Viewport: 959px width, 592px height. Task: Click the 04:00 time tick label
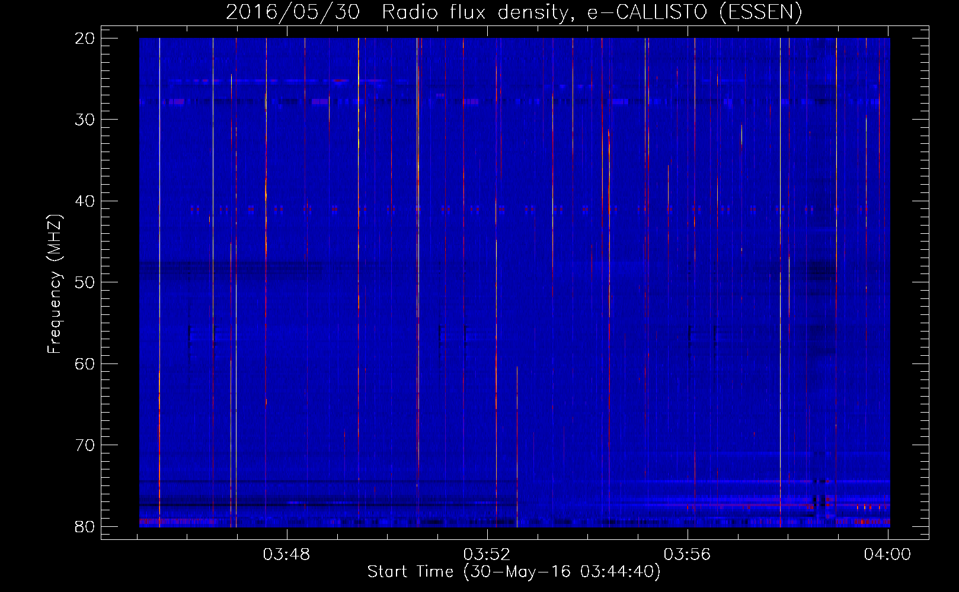pos(887,555)
